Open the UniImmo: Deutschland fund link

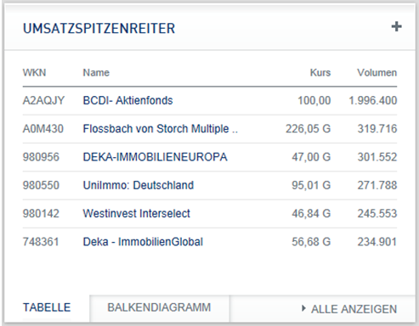click(x=139, y=185)
